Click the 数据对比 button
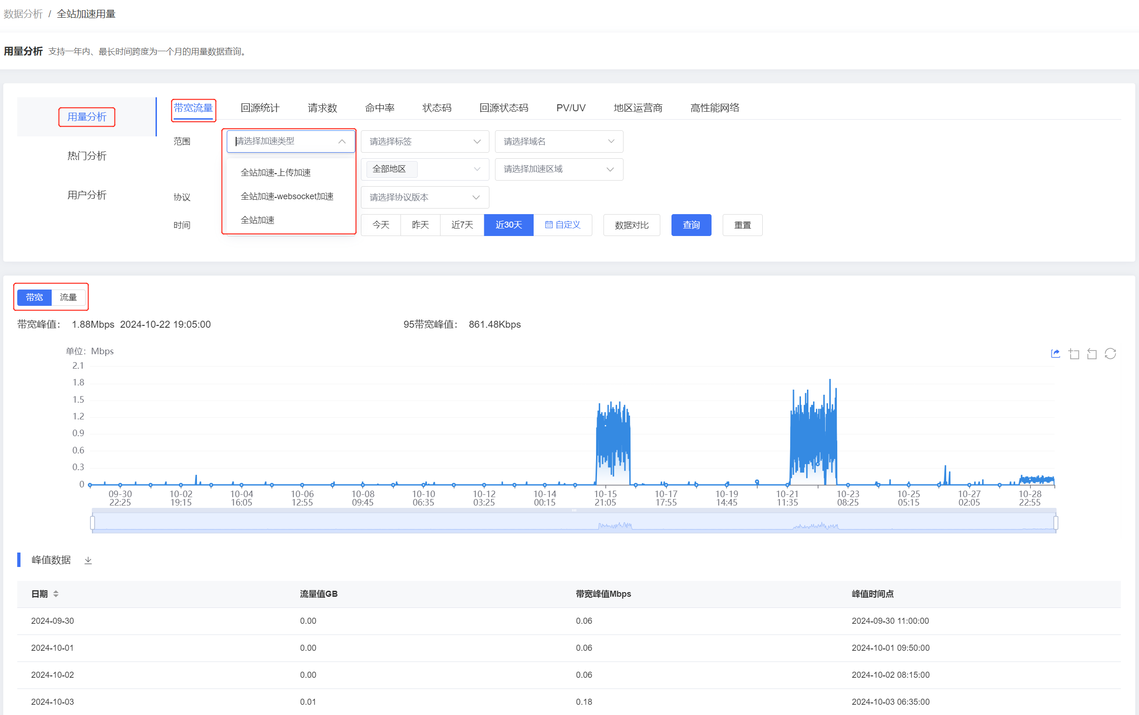This screenshot has height=715, width=1139. (631, 225)
